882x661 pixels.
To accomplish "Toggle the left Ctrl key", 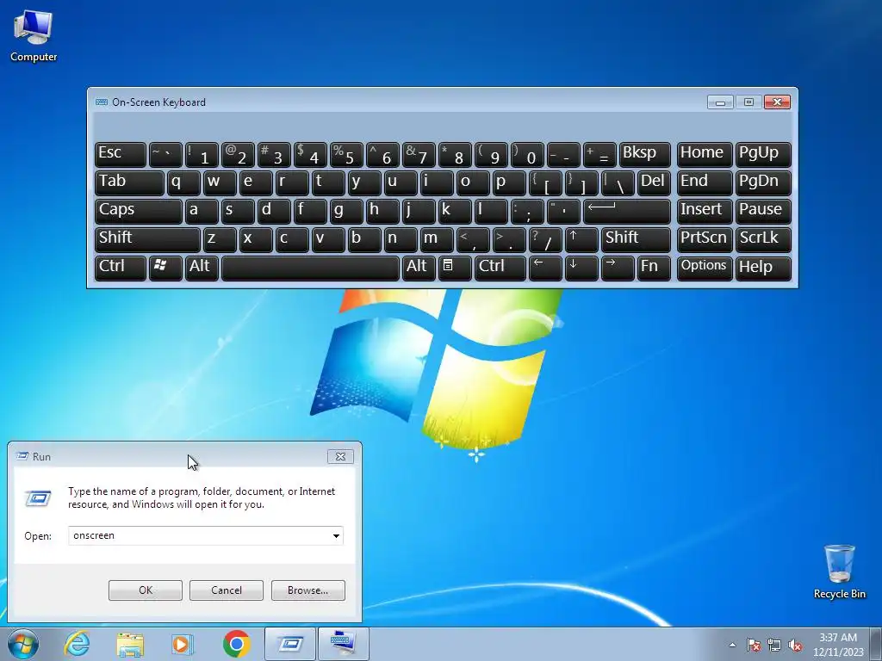I will [x=121, y=268].
